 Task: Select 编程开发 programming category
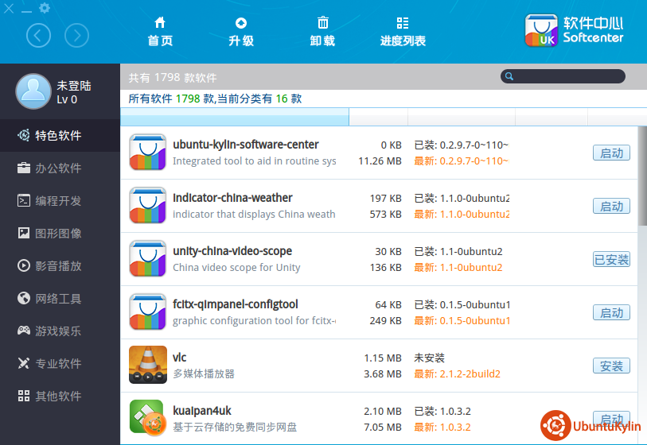point(59,201)
